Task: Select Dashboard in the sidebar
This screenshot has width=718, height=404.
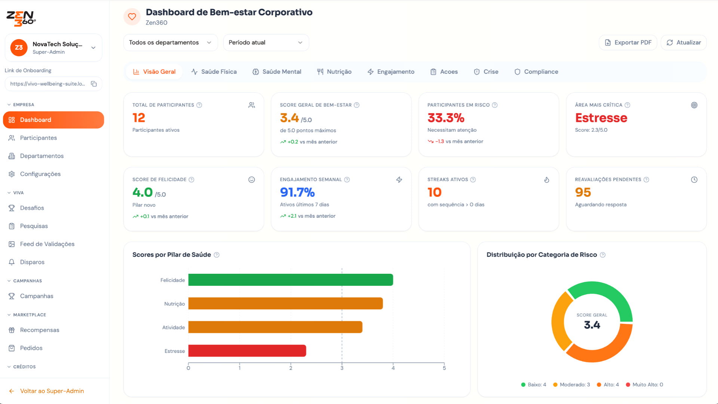Action: pyautogui.click(x=53, y=120)
